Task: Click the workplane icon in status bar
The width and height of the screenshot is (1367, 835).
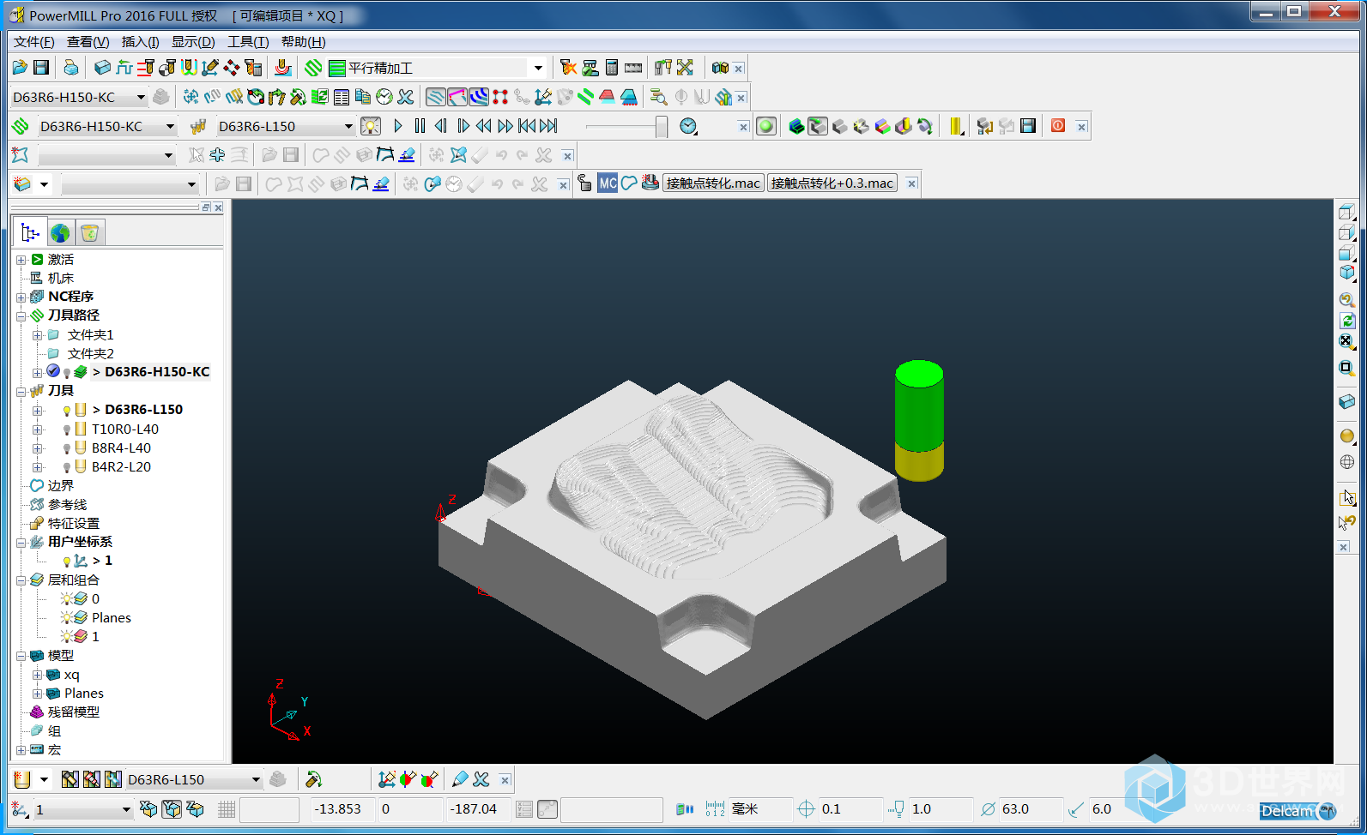Action: tap(19, 808)
